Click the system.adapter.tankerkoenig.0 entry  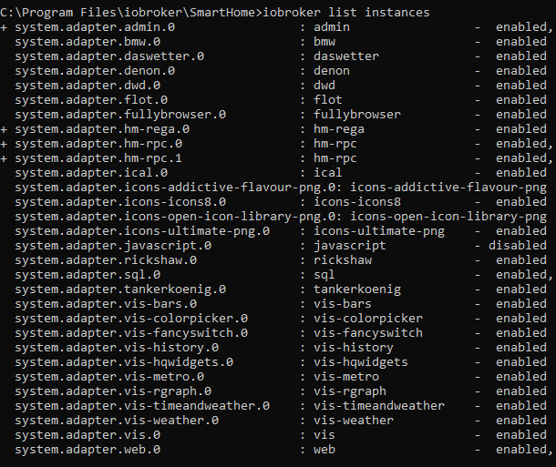pyautogui.click(x=120, y=289)
